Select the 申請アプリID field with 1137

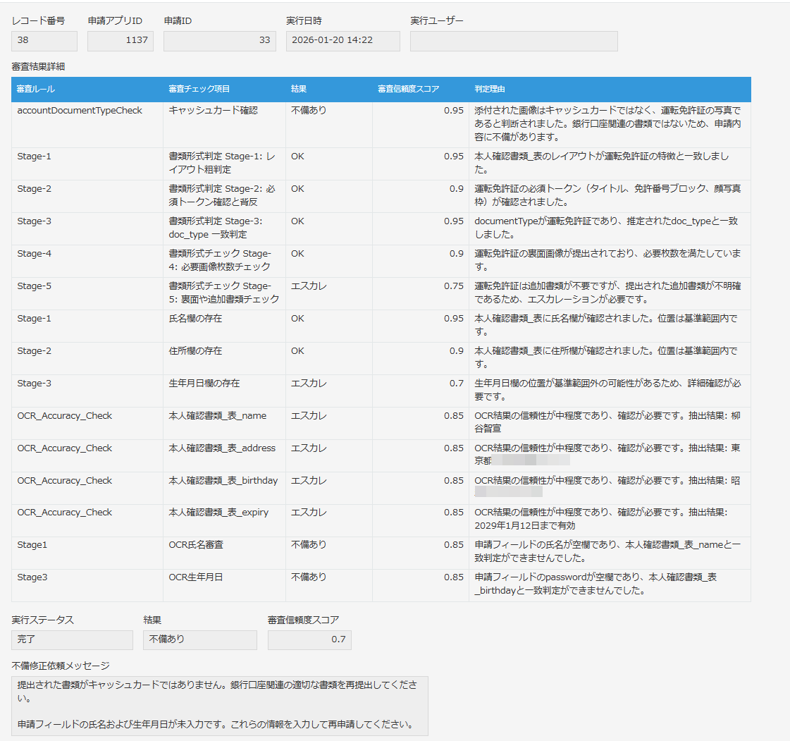point(121,41)
